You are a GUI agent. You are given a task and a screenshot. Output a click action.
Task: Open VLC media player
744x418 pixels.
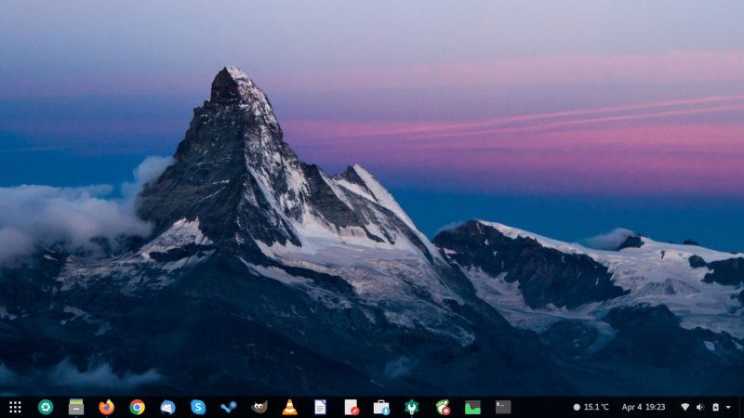click(289, 407)
